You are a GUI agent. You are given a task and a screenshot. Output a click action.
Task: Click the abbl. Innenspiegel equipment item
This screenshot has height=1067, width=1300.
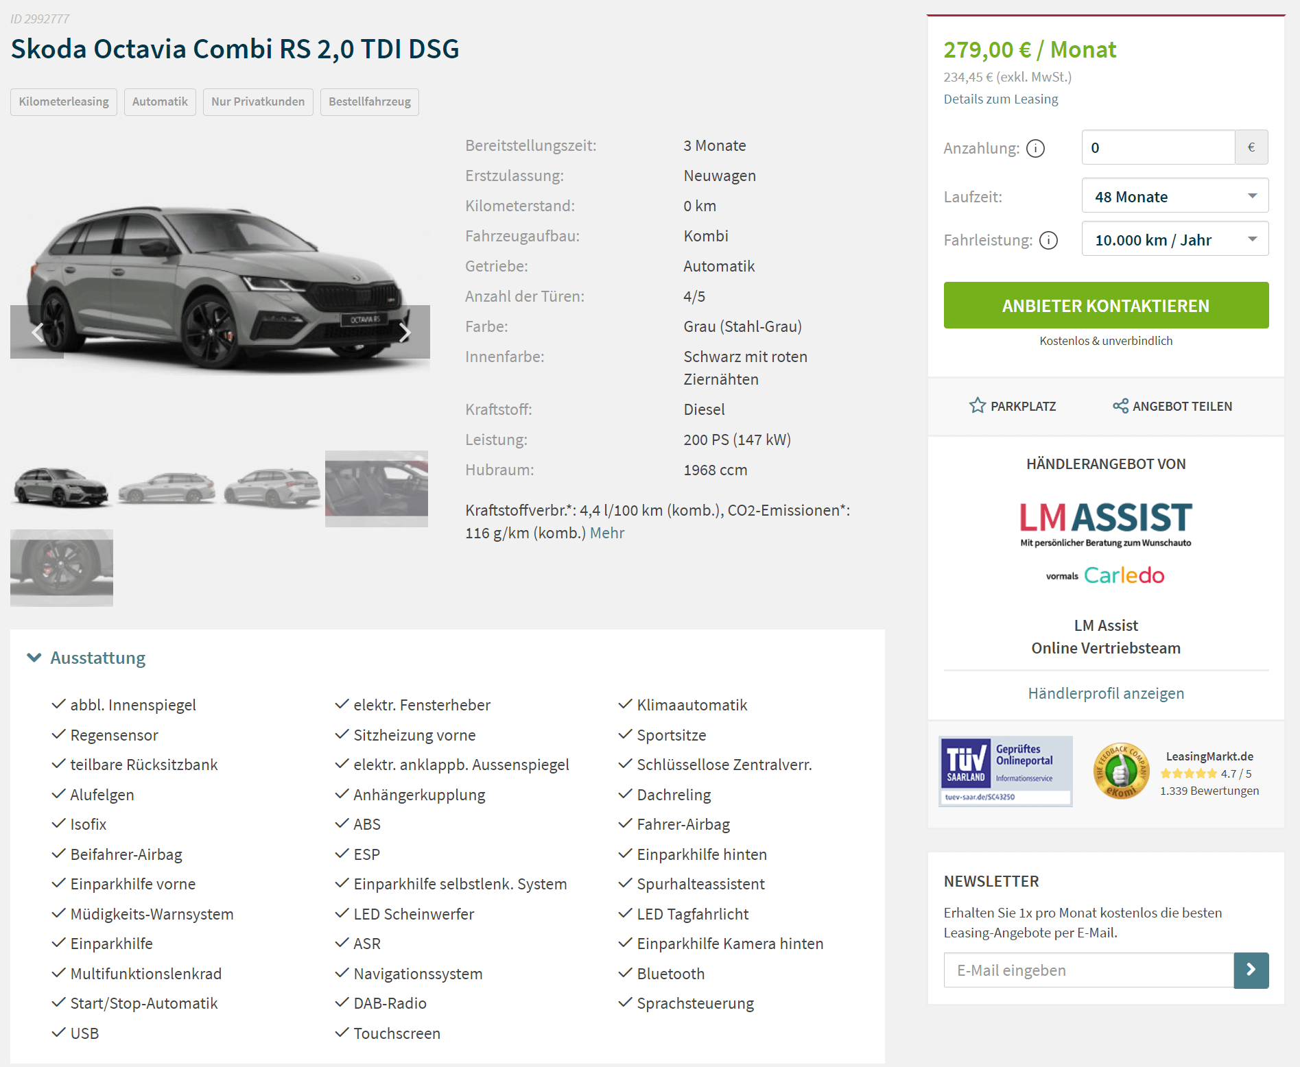133,705
